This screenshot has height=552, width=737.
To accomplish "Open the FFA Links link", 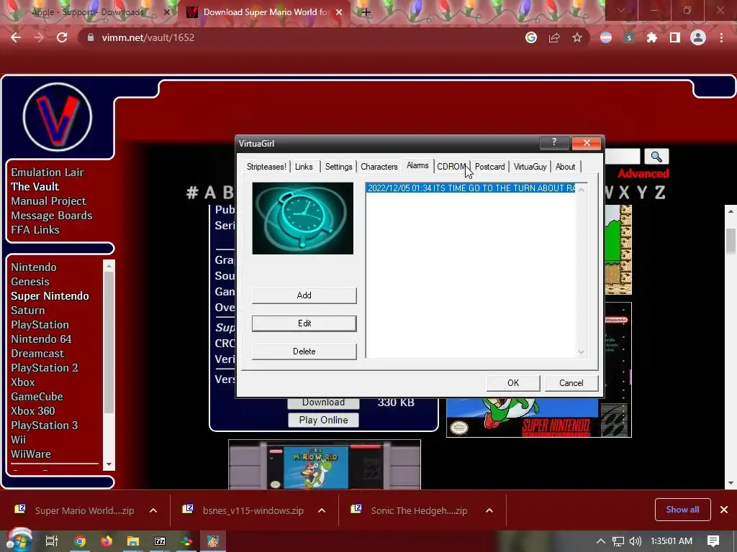I will [35, 230].
